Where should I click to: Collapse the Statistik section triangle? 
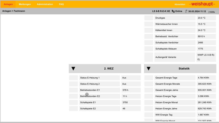coord(149,68)
